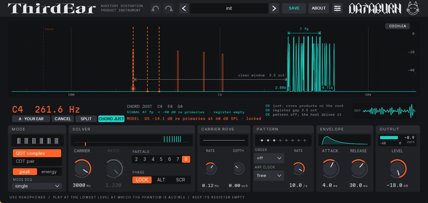The width and height of the screenshot is (428, 203).
Task: Toggle the SPLIT button
Action: point(86,119)
